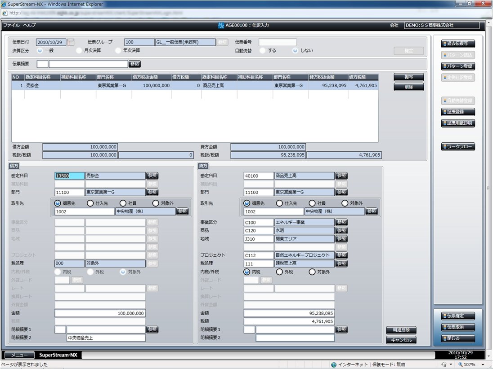Select 外税 in credit 内税/外税
The width and height of the screenshot is (493, 369).
click(279, 272)
